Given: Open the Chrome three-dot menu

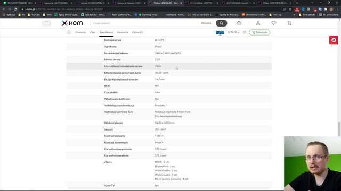Looking at the screenshot, I should [x=337, y=10].
